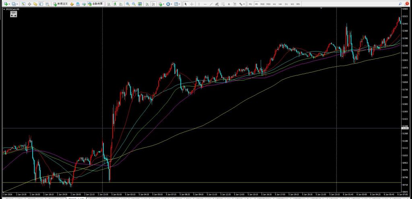412x199 pixels.
Task: Open the Indicators list dropdown
Action: 163,4
